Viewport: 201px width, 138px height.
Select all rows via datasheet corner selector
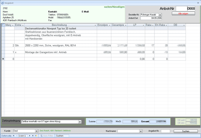coord(3,25)
